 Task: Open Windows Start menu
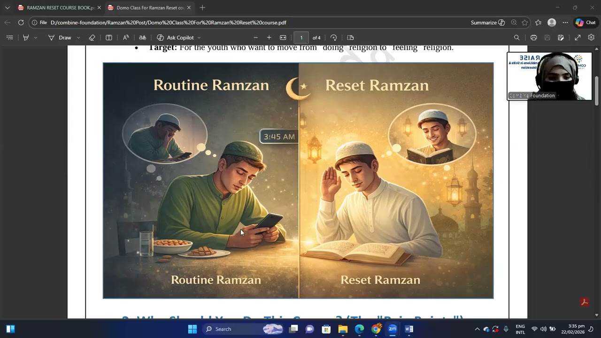(x=193, y=329)
